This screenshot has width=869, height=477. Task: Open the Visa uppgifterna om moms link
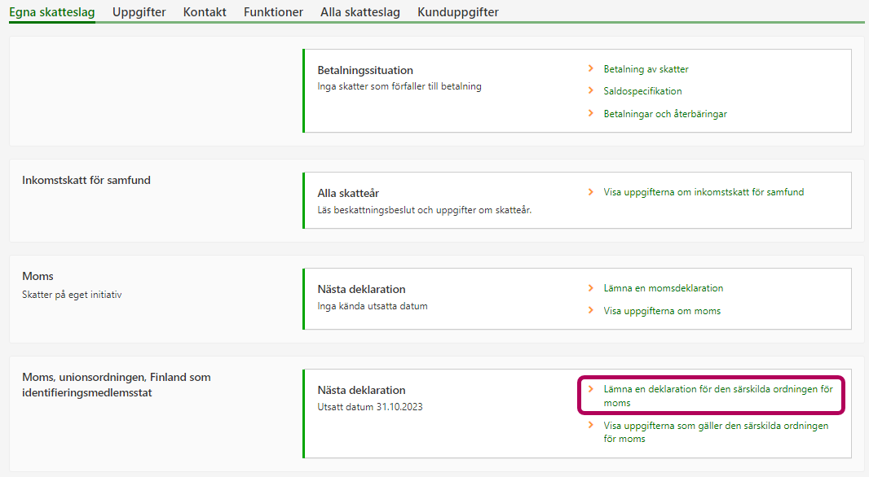(662, 311)
